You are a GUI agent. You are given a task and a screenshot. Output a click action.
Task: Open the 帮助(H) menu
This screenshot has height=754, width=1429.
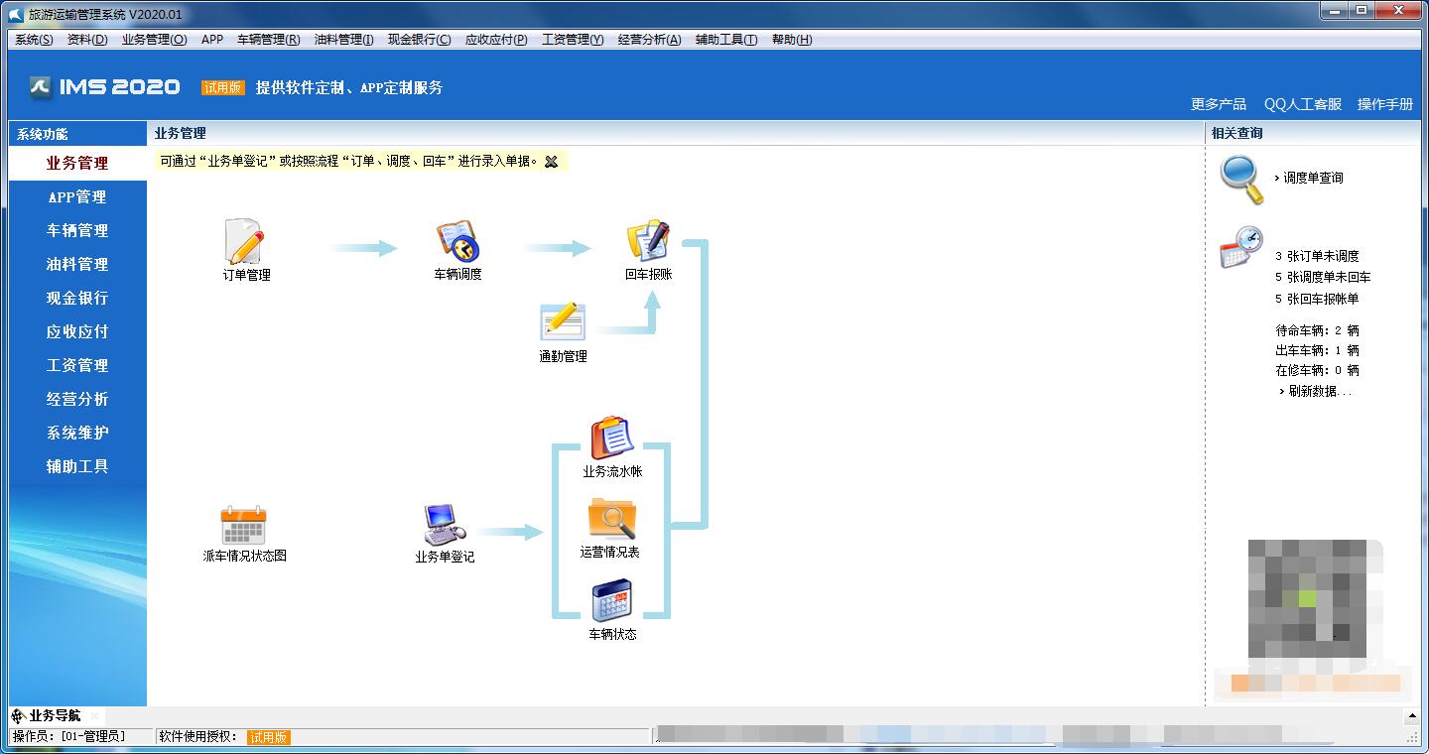pos(791,40)
